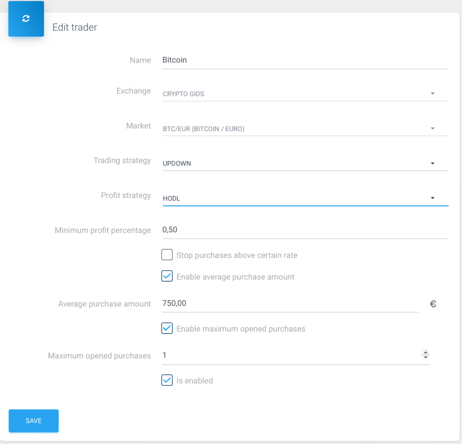Click the Trading strategy label
Image resolution: width=462 pixels, height=444 pixels.
pos(122,161)
